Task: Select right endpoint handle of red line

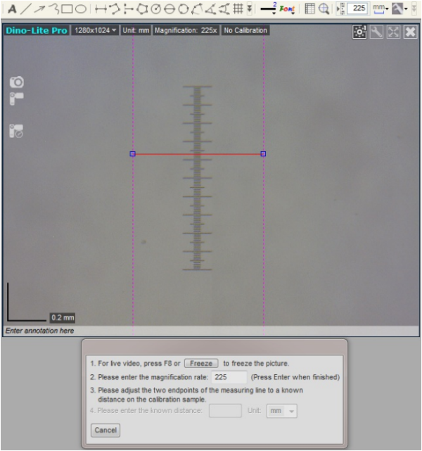Action: point(263,154)
